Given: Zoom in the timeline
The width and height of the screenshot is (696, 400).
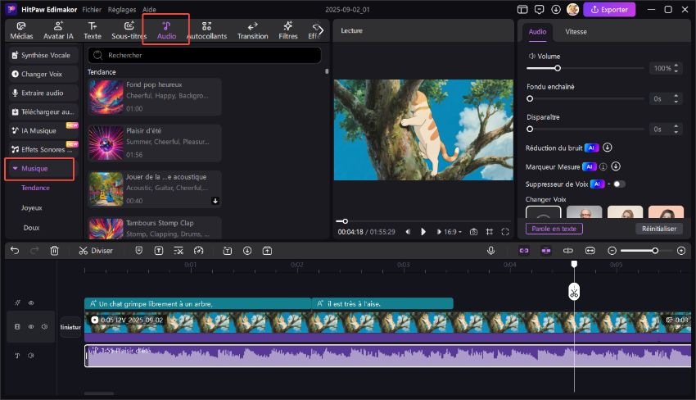Looking at the screenshot, I should click(681, 251).
